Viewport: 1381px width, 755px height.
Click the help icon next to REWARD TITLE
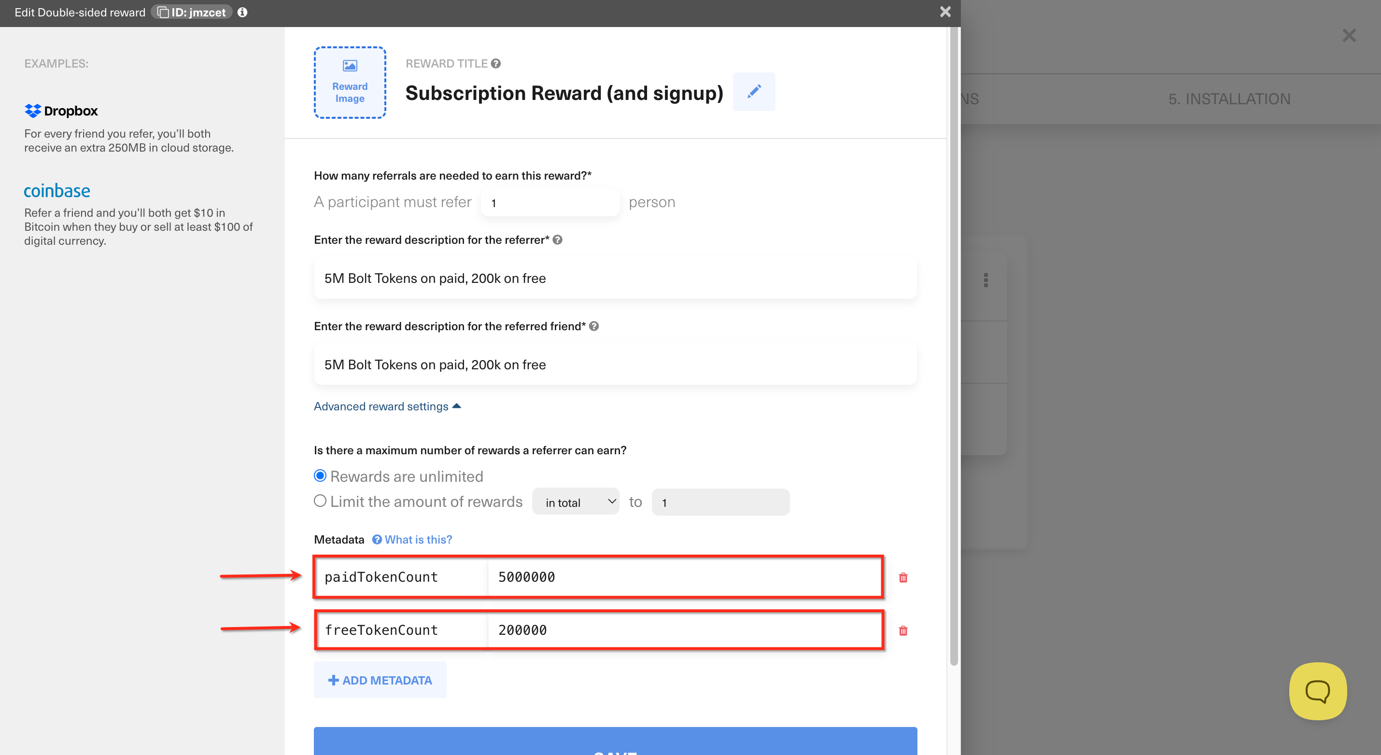(x=495, y=63)
